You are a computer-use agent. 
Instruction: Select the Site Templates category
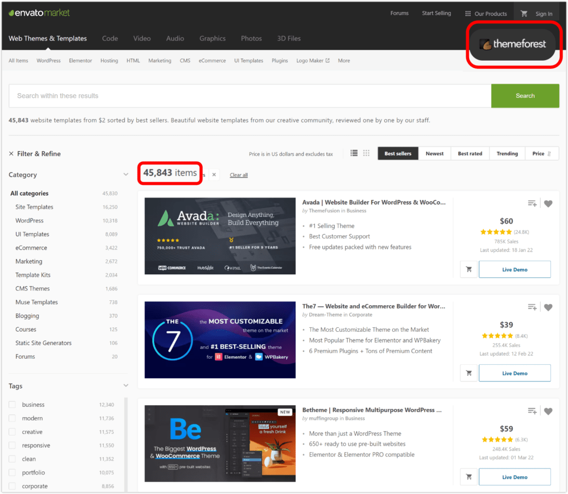click(x=34, y=207)
